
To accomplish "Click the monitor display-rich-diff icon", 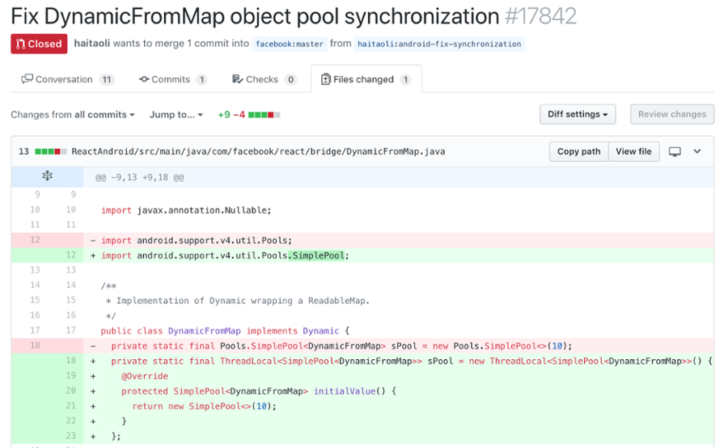I will [x=675, y=151].
